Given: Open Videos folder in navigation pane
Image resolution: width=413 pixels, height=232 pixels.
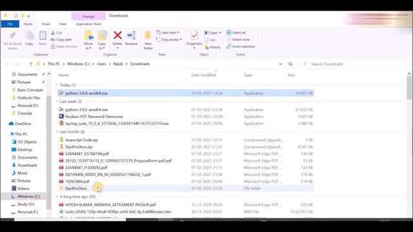Looking at the screenshot, I should (x=21, y=189).
